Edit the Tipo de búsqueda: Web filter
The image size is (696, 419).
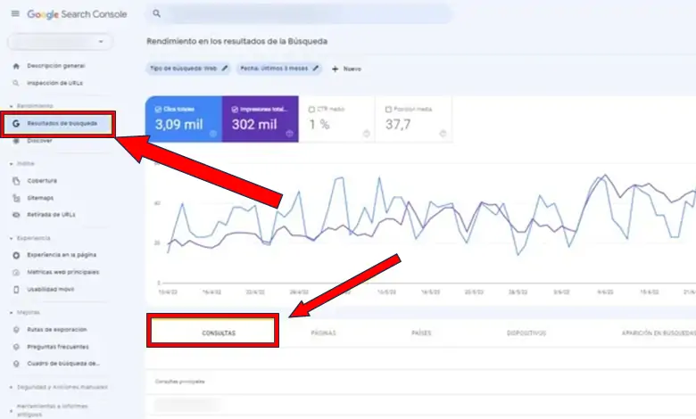pos(188,69)
